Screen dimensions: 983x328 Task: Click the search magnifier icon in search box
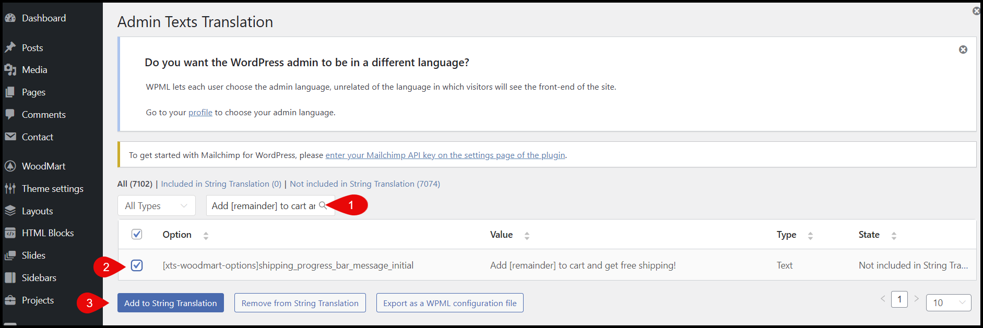pos(323,205)
